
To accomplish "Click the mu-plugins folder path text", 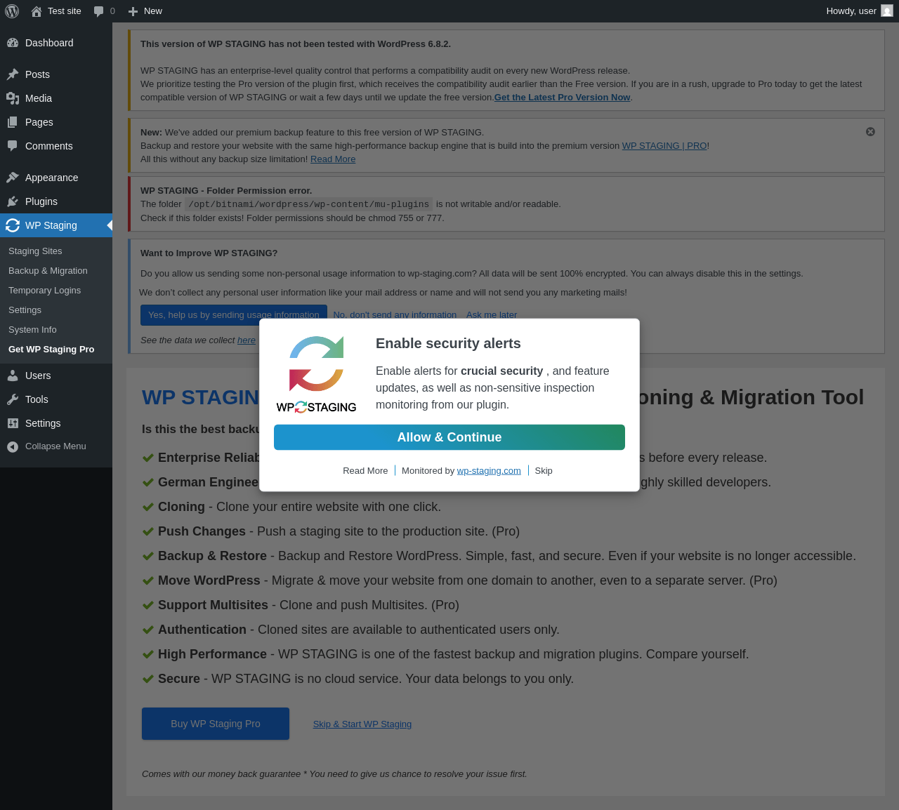I will point(308,204).
